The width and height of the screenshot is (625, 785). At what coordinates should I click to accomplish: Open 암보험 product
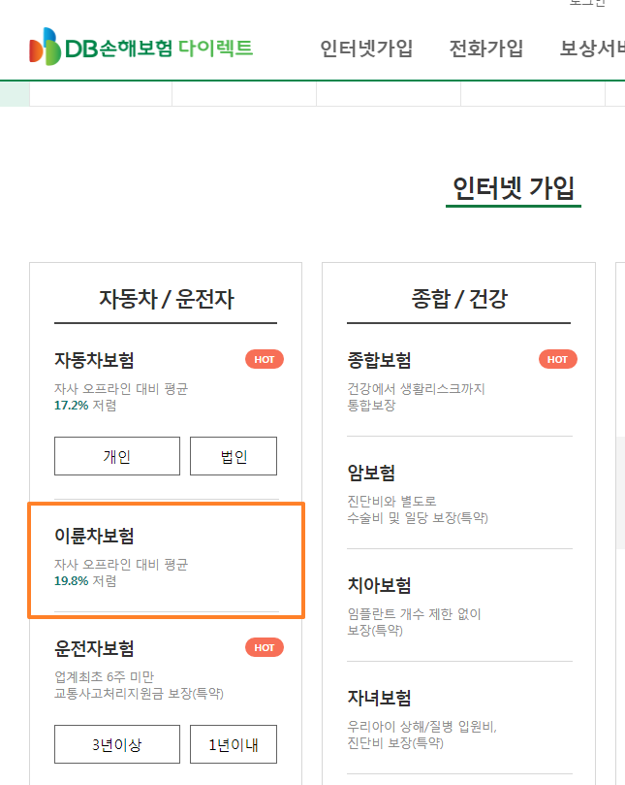click(x=371, y=473)
